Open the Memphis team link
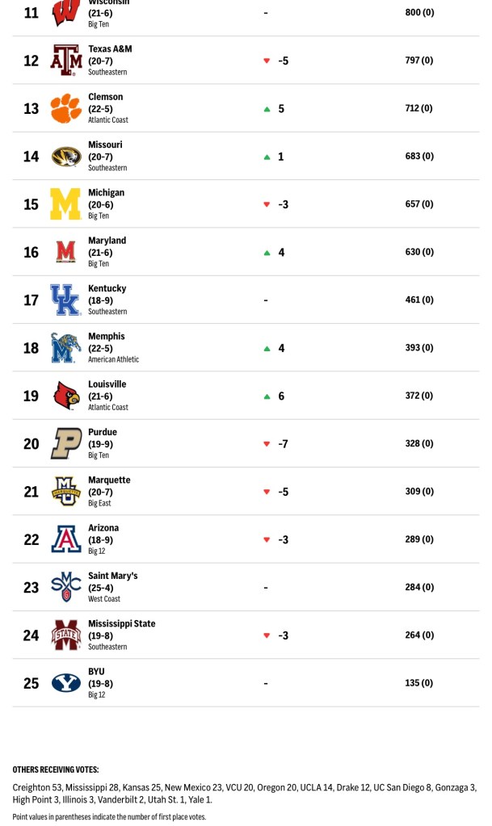The height and width of the screenshot is (826, 492). pyautogui.click(x=107, y=337)
